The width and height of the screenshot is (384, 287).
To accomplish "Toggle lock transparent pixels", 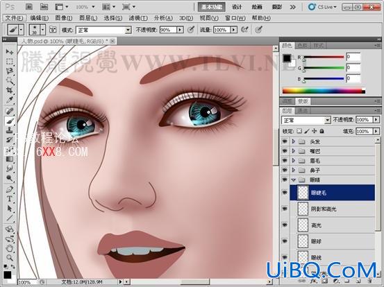I will (299, 131).
